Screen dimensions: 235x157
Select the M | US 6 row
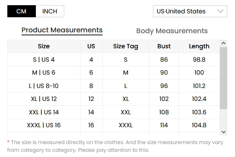point(113,72)
